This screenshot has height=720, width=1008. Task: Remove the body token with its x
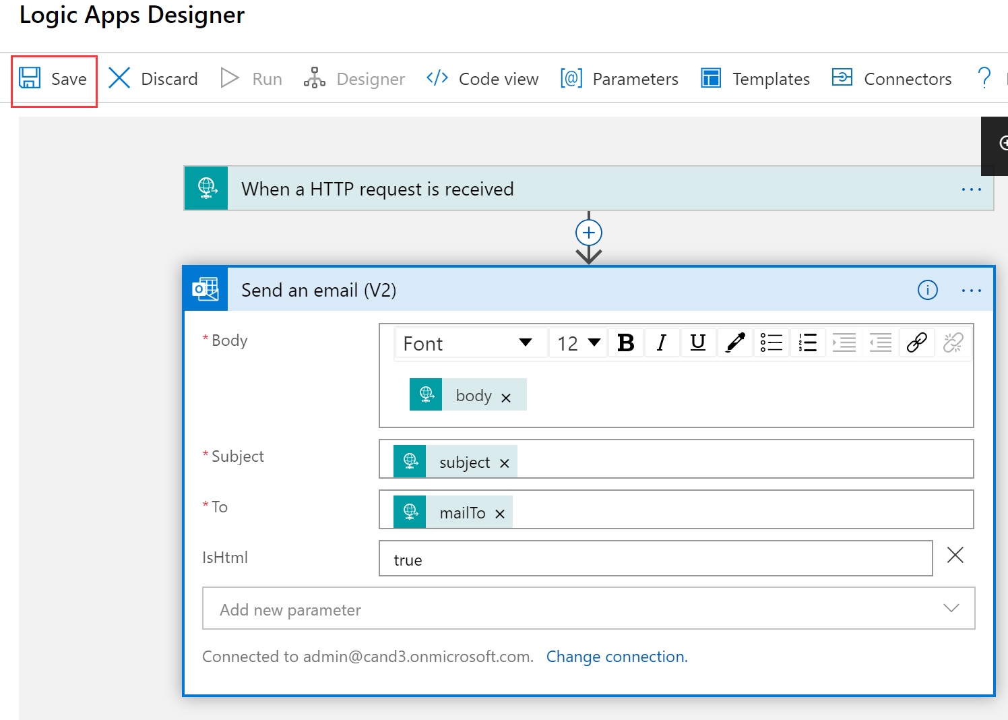[506, 398]
